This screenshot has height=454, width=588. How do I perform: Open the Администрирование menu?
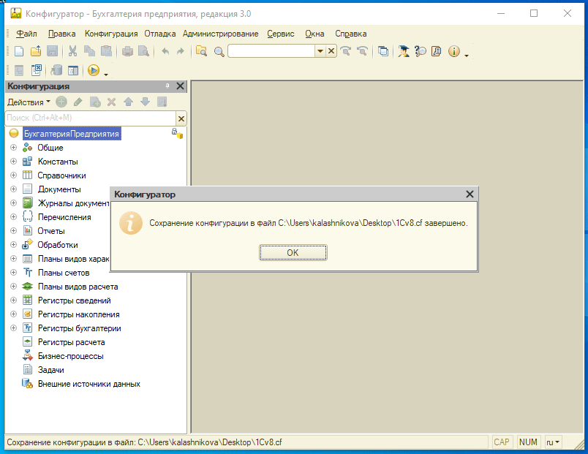(x=220, y=34)
